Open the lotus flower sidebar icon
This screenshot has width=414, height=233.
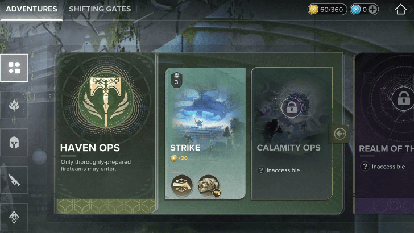pos(14,105)
